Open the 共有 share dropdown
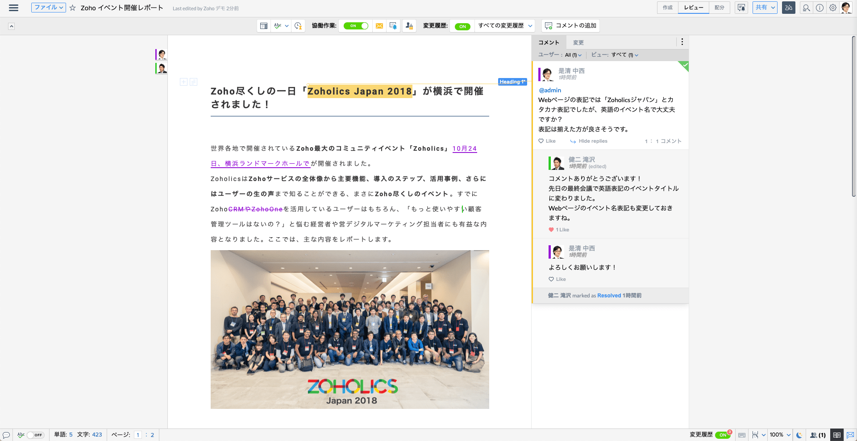The image size is (857, 441). (x=765, y=8)
